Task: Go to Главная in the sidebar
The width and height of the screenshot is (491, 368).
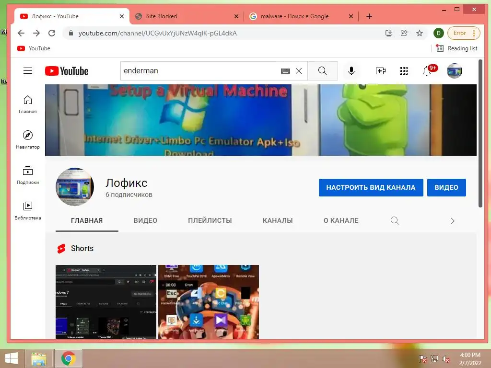Action: tap(27, 104)
